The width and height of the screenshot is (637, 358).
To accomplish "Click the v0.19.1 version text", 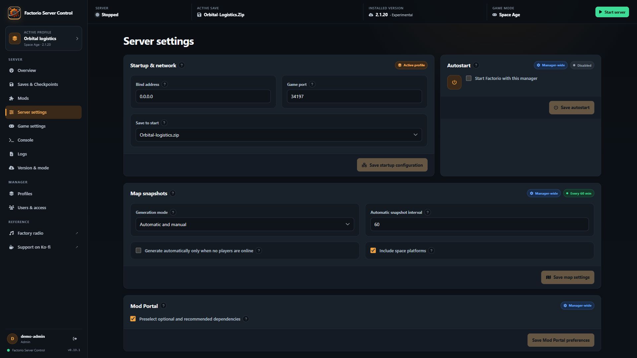I will coord(74,350).
